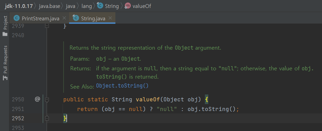Click the return keyword on line 2951
Viewport: 322px width, 131px height.
point(87,109)
